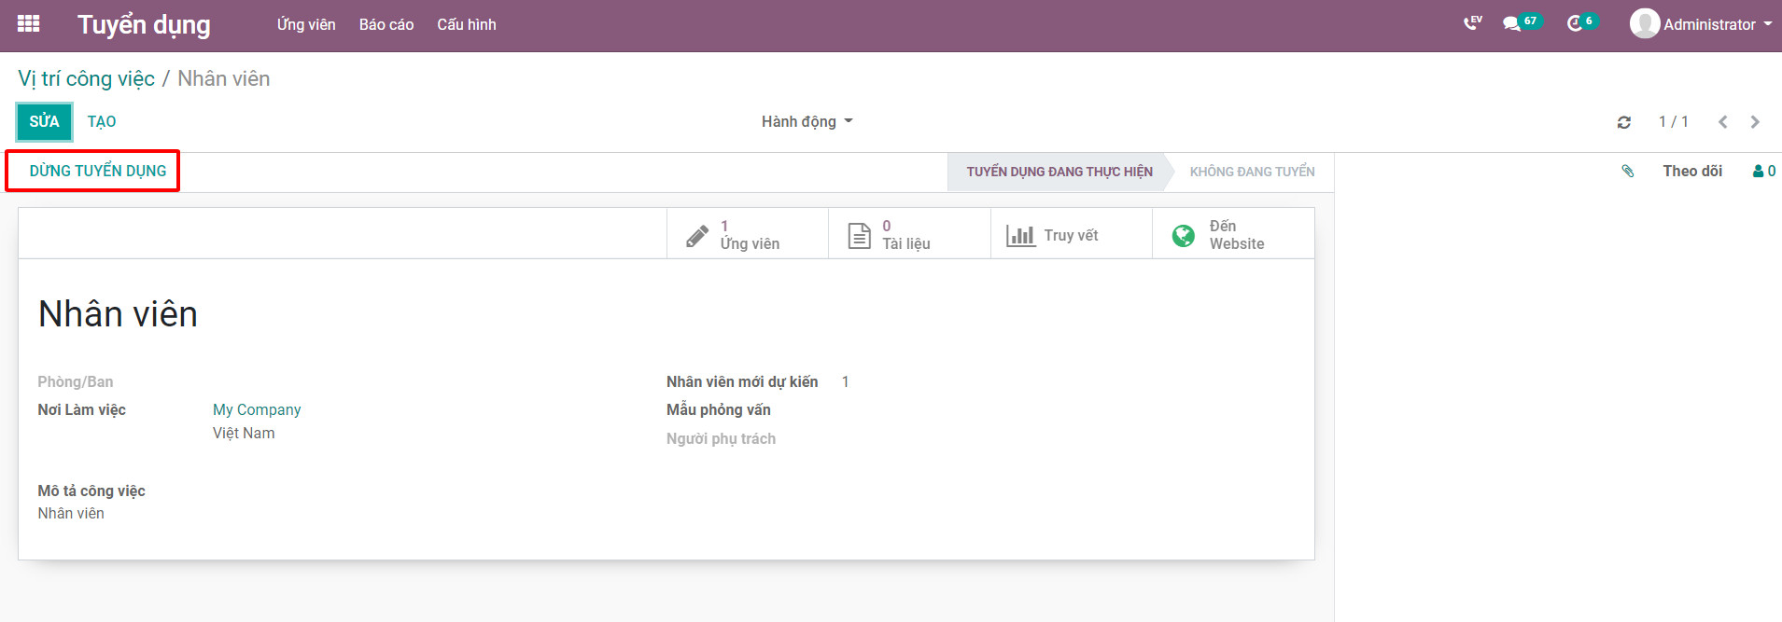
Task: Click the phone call icon in header
Action: click(1472, 23)
